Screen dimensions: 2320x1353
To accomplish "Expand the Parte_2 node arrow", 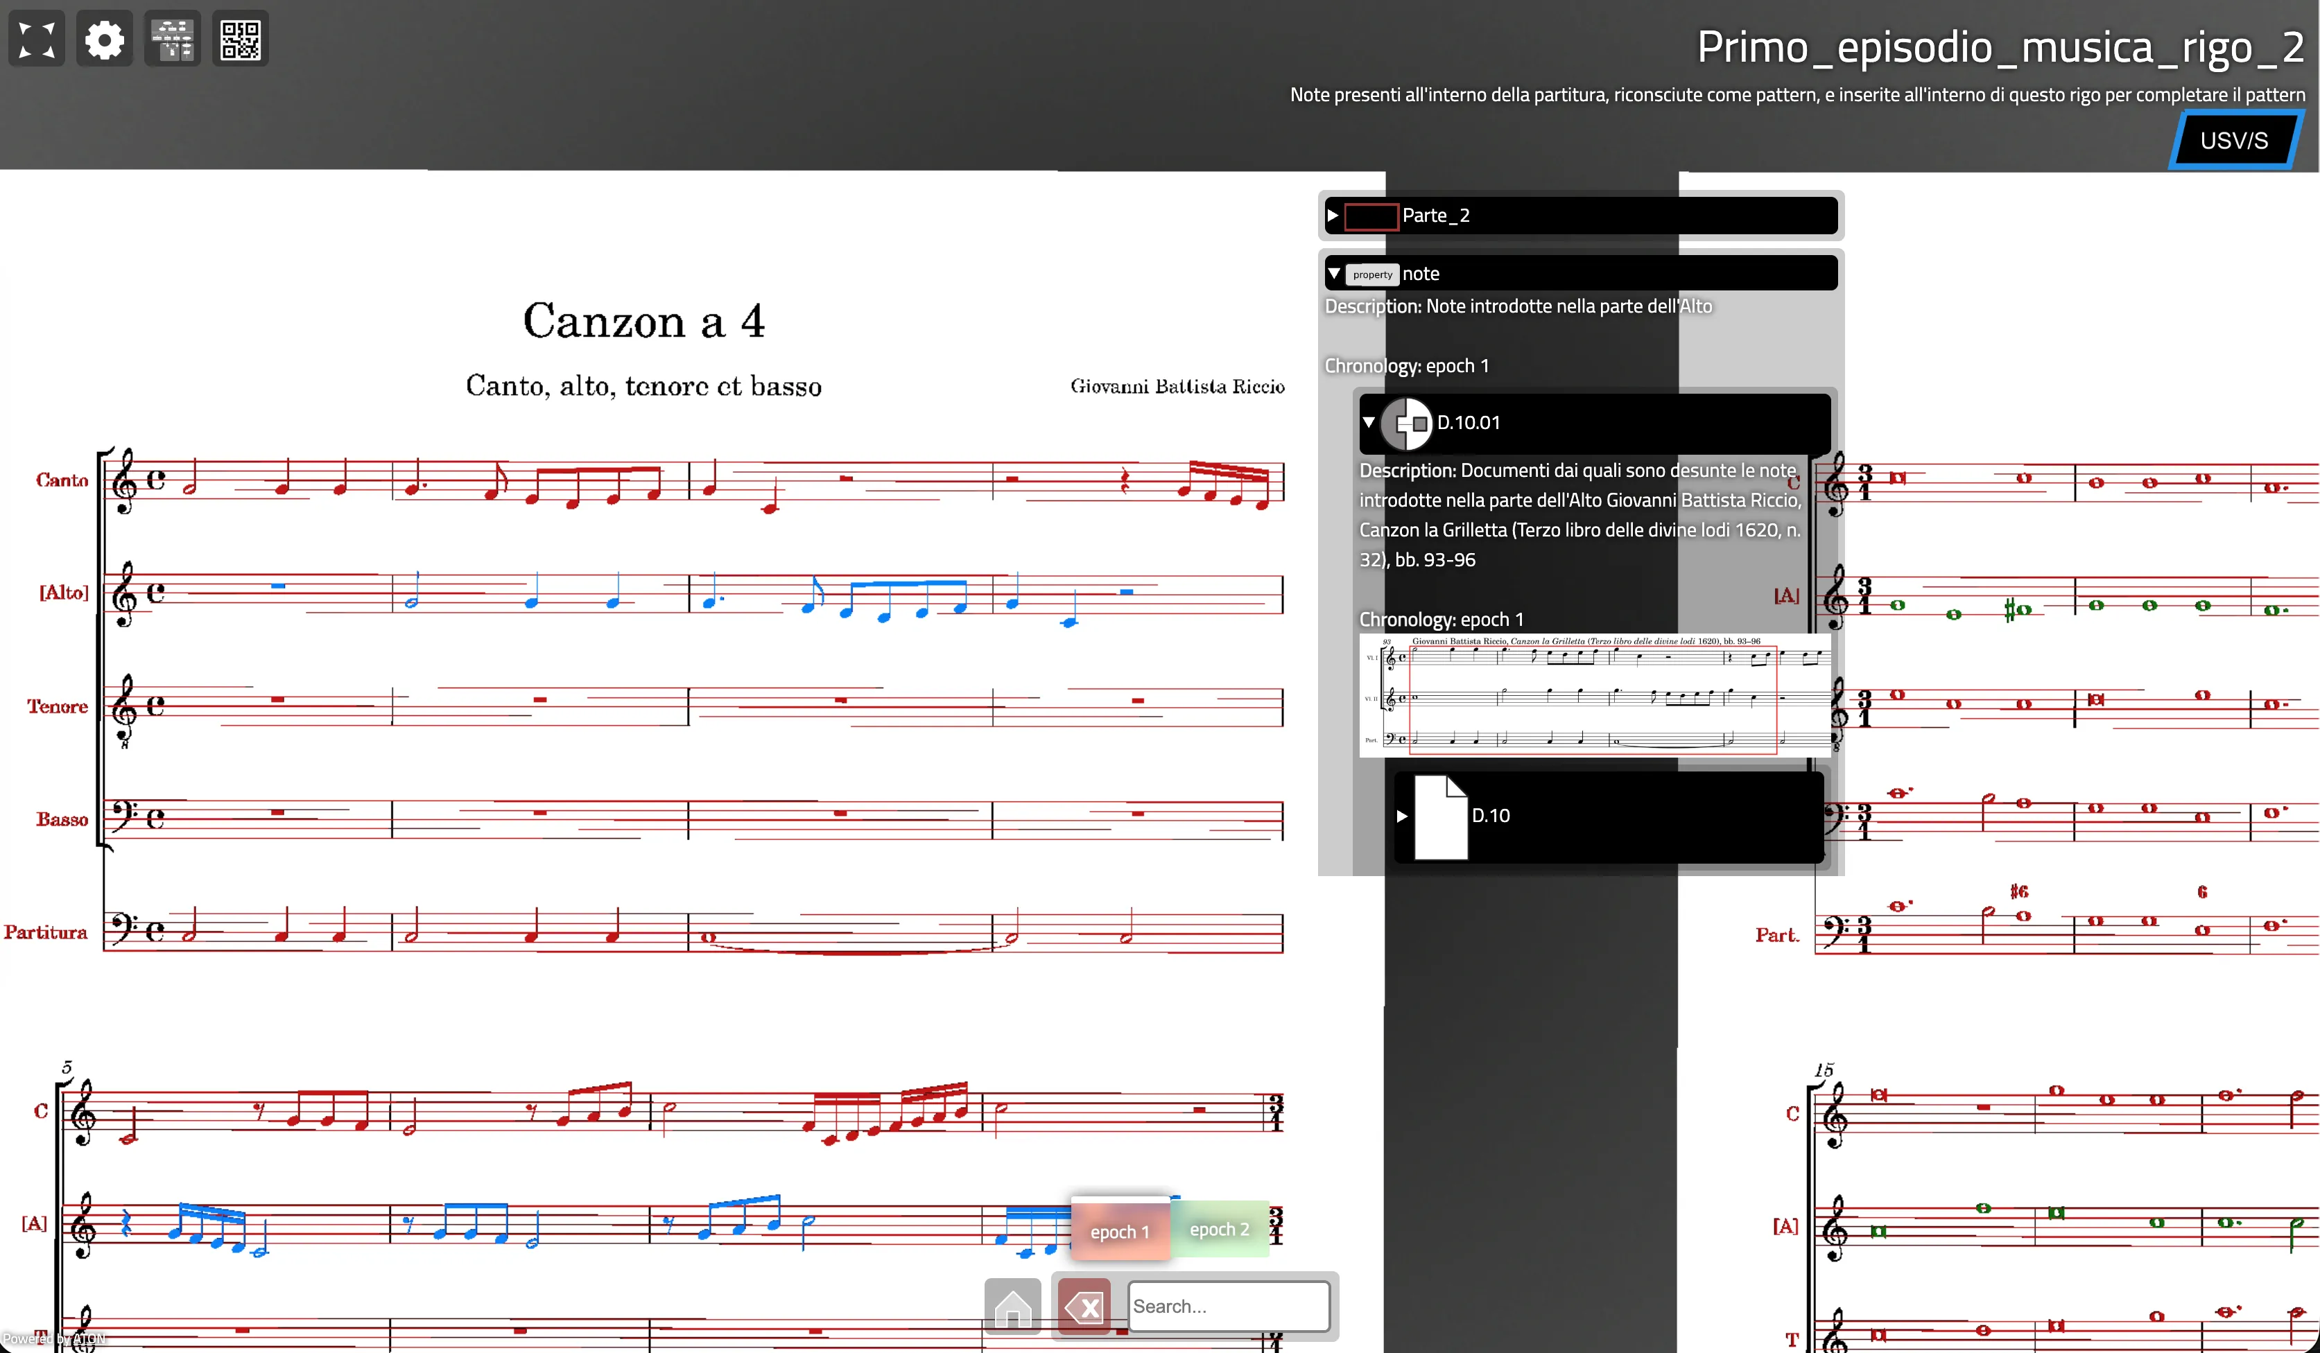I will point(1333,216).
